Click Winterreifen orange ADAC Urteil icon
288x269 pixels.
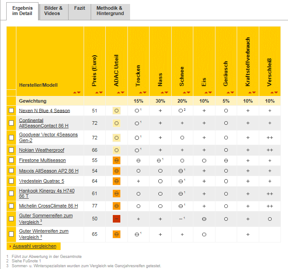116,234
